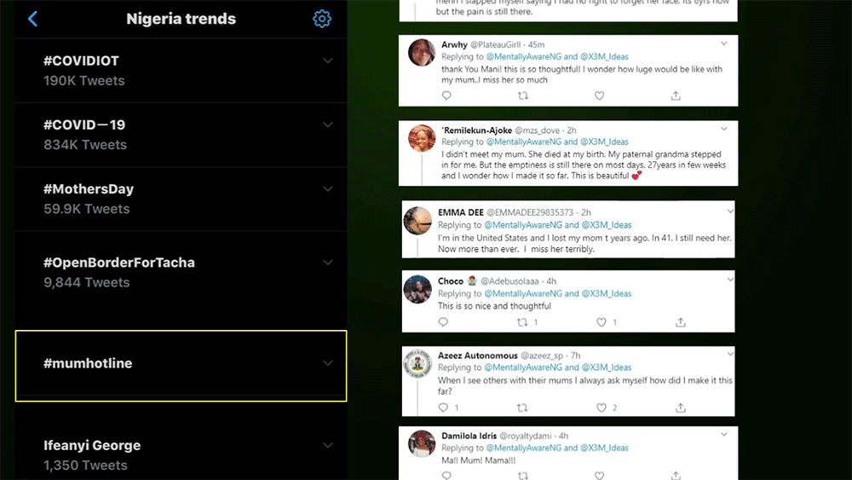The height and width of the screenshot is (480, 852).
Task: Open the trends settings gear
Action: [x=322, y=19]
